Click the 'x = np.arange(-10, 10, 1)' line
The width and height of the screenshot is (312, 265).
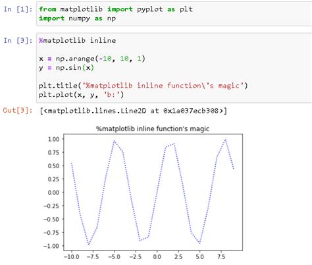[92, 59]
